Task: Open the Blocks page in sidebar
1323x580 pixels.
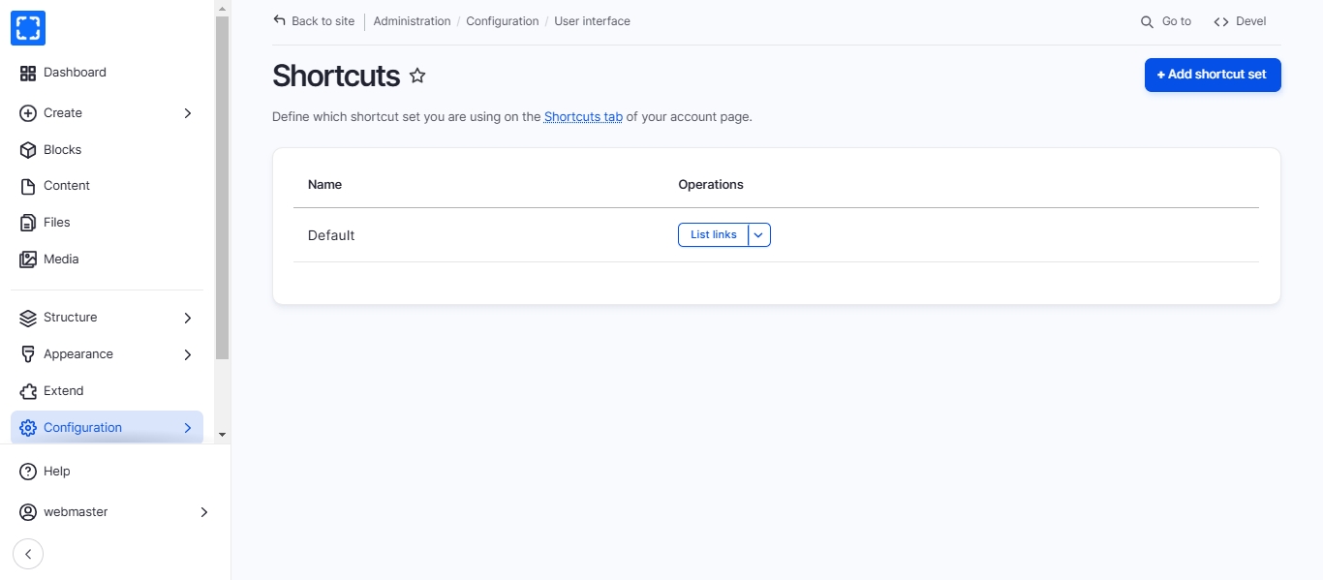Action: pyautogui.click(x=62, y=150)
